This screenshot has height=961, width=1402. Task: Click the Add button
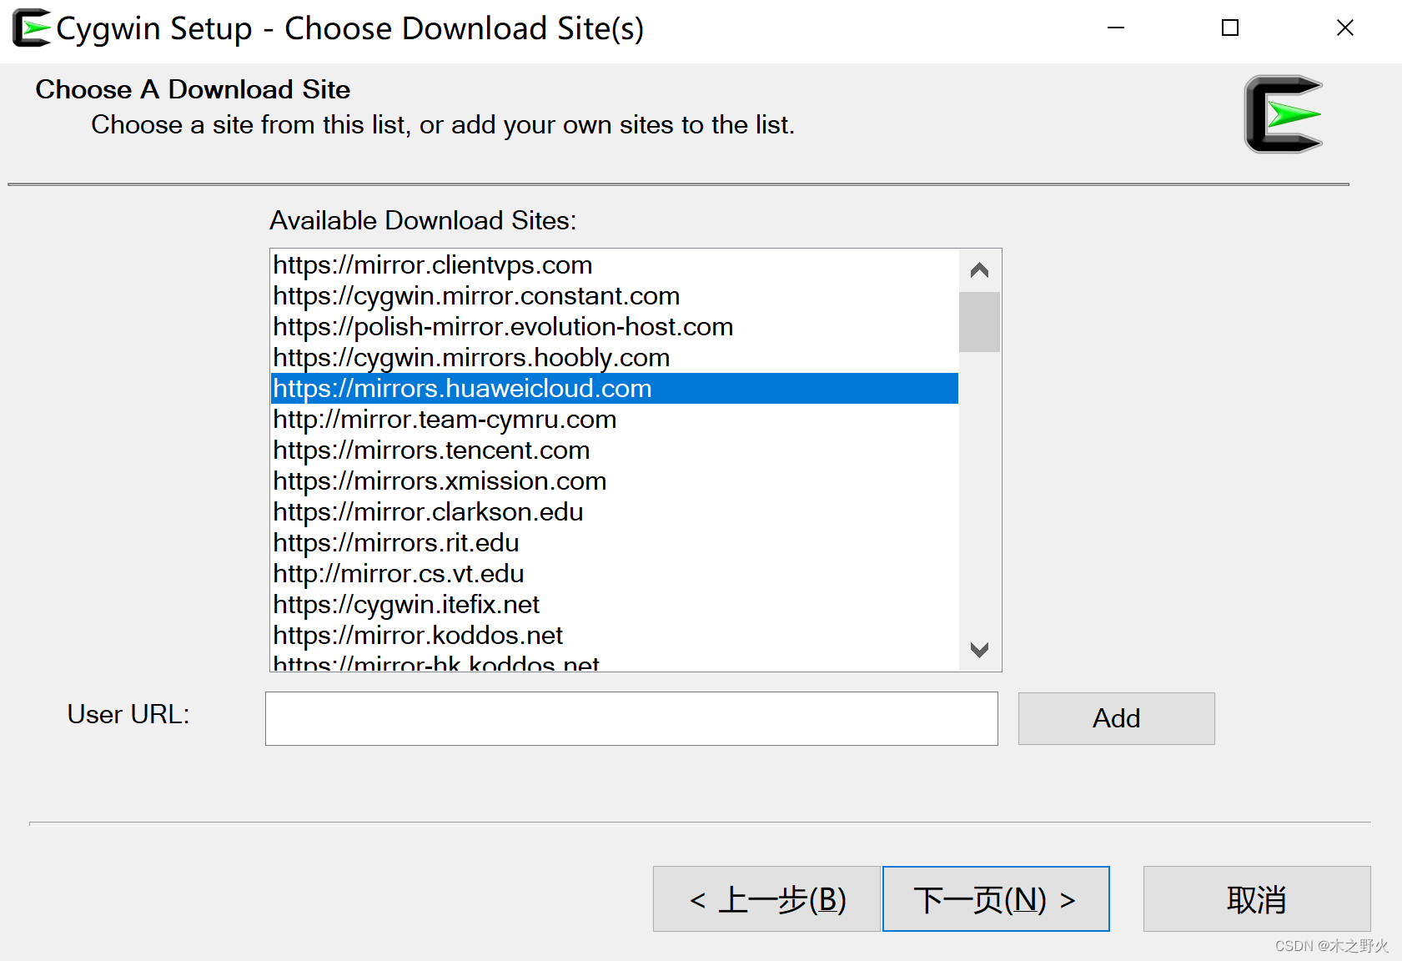tap(1116, 718)
